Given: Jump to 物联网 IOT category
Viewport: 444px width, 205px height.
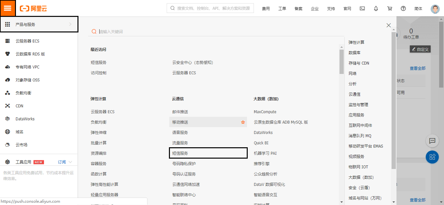Looking at the screenshot, I should (x=358, y=167).
